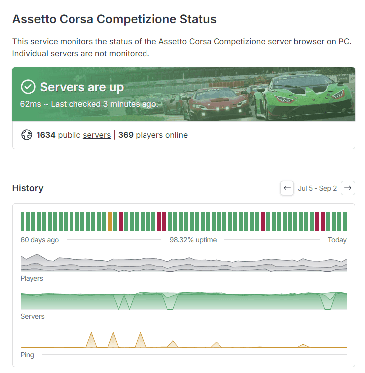This screenshot has height=373, width=365.
Task: Click '62ms ~ Last checked 3 minutes ago.'
Action: point(89,104)
